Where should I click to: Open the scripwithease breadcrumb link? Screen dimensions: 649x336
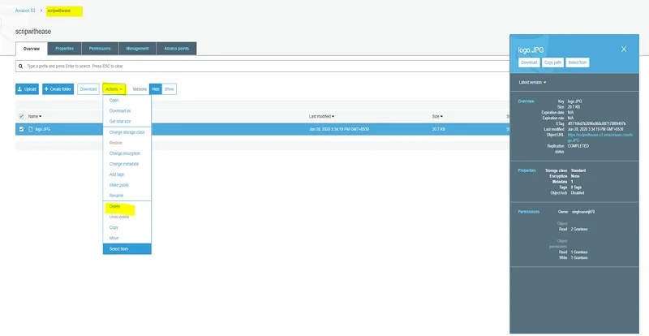pos(58,11)
